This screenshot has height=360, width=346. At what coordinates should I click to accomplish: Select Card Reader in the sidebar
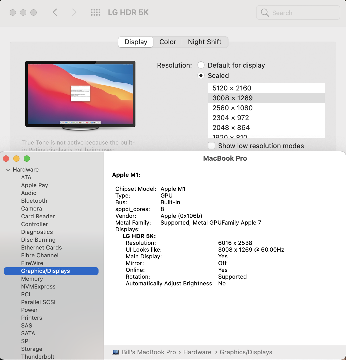pos(38,216)
